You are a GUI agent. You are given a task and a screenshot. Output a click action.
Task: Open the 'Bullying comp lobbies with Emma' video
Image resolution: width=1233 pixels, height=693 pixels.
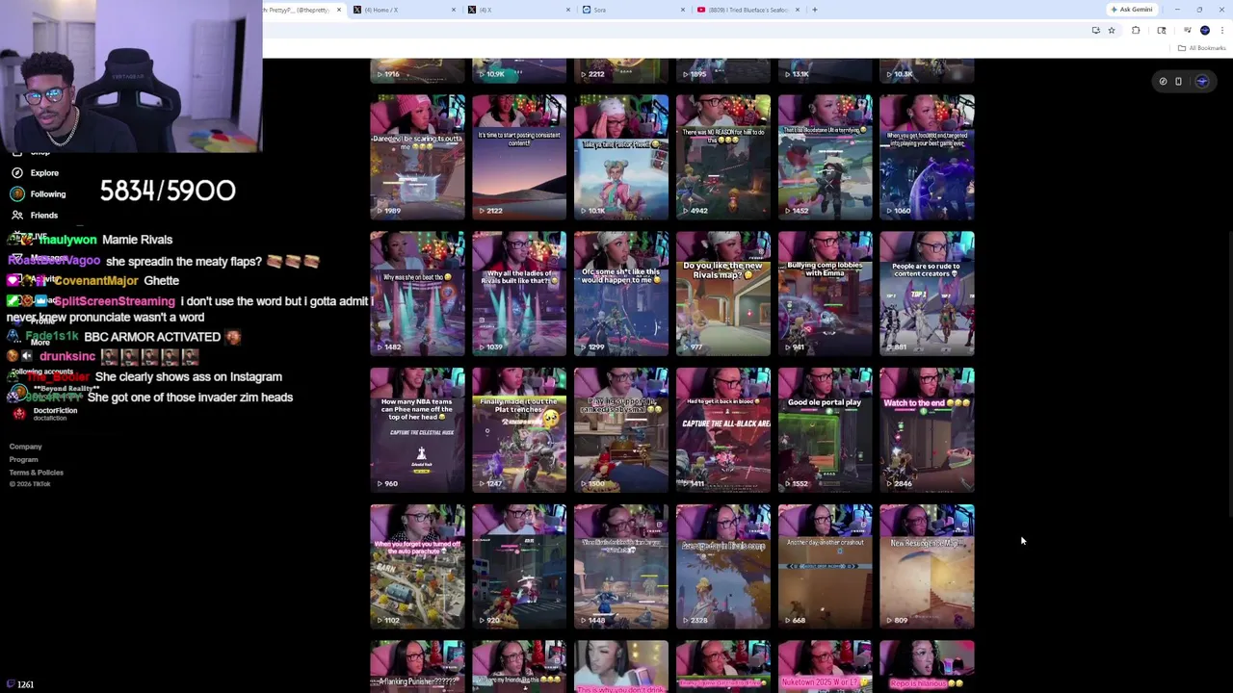coord(826,294)
